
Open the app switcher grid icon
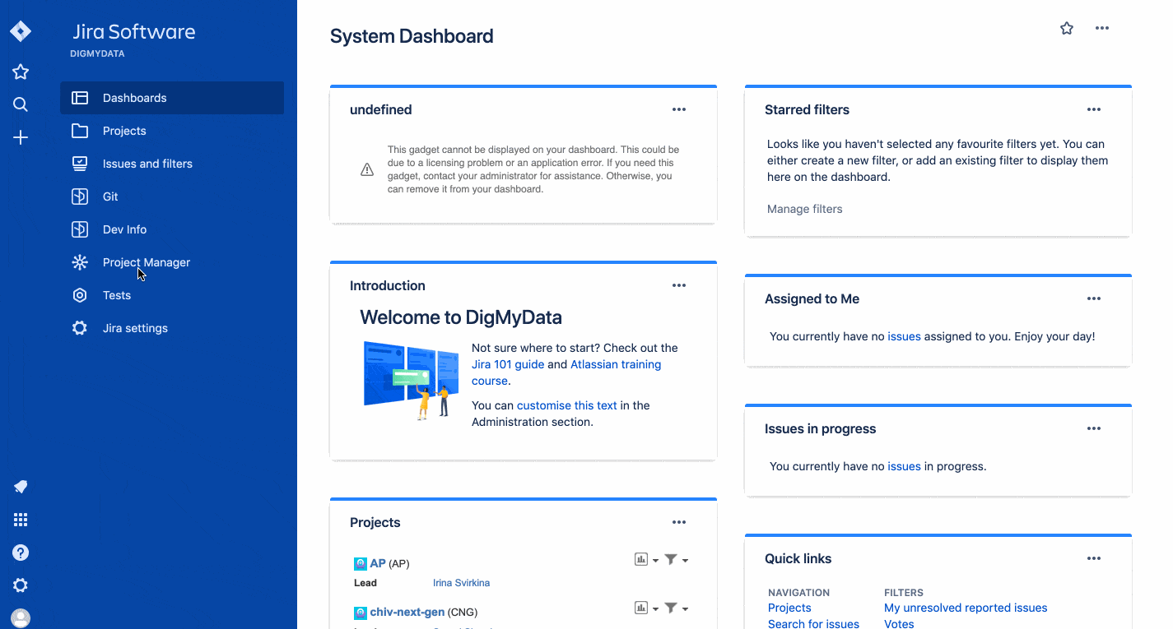[x=21, y=520]
